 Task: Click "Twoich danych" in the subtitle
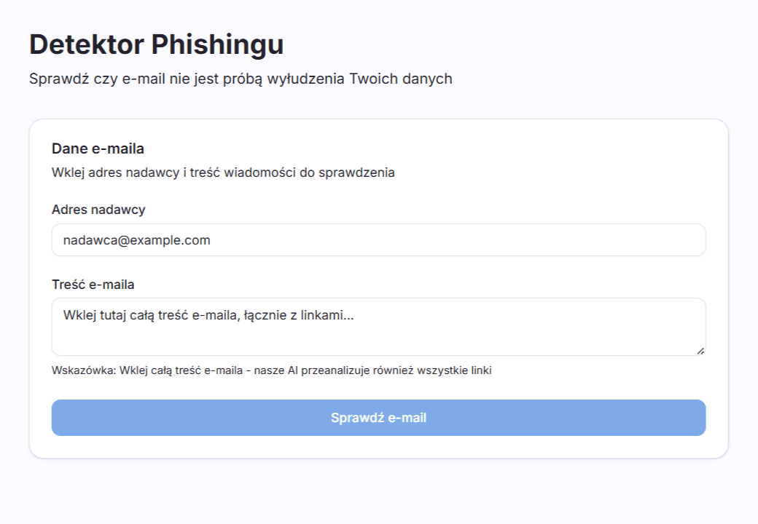(401, 79)
